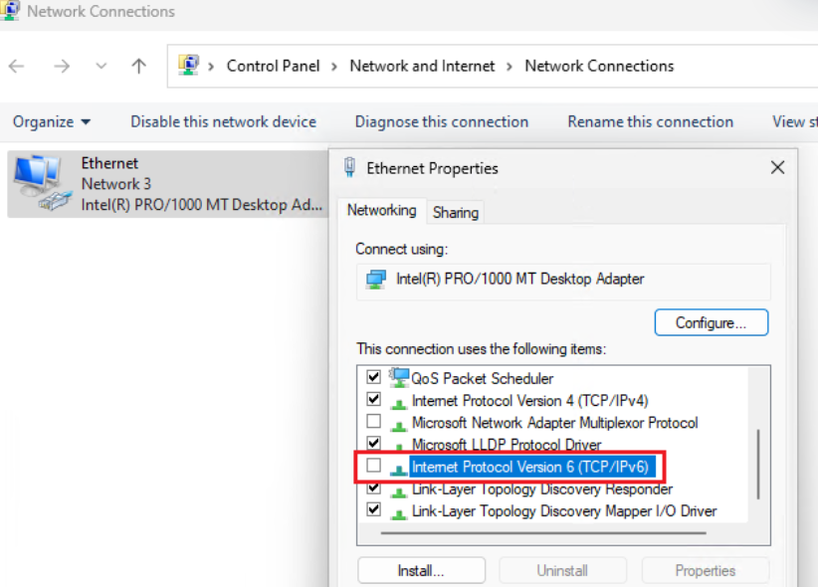Click the Configure... button

[x=711, y=323]
